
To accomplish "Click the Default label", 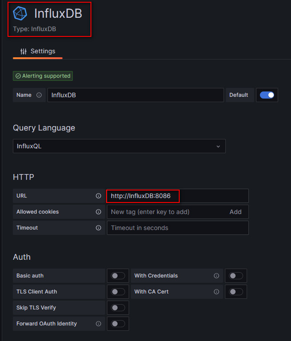I will click(239, 95).
